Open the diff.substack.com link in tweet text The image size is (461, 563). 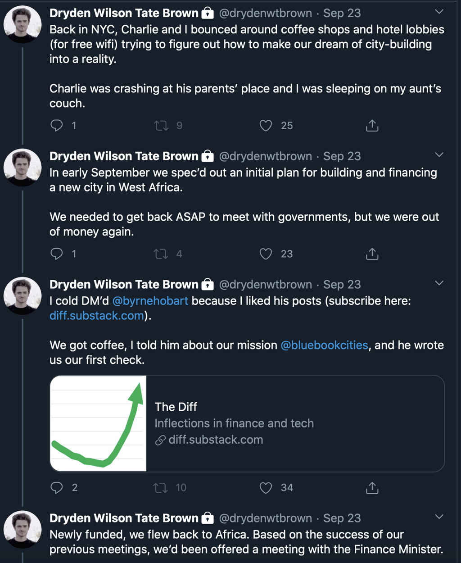pos(97,316)
